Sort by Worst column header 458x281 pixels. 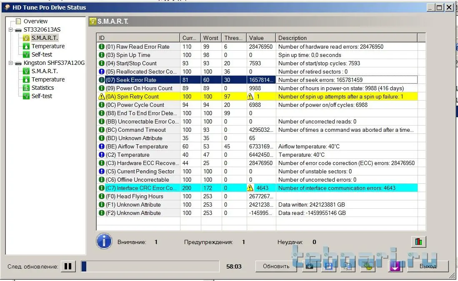click(211, 38)
